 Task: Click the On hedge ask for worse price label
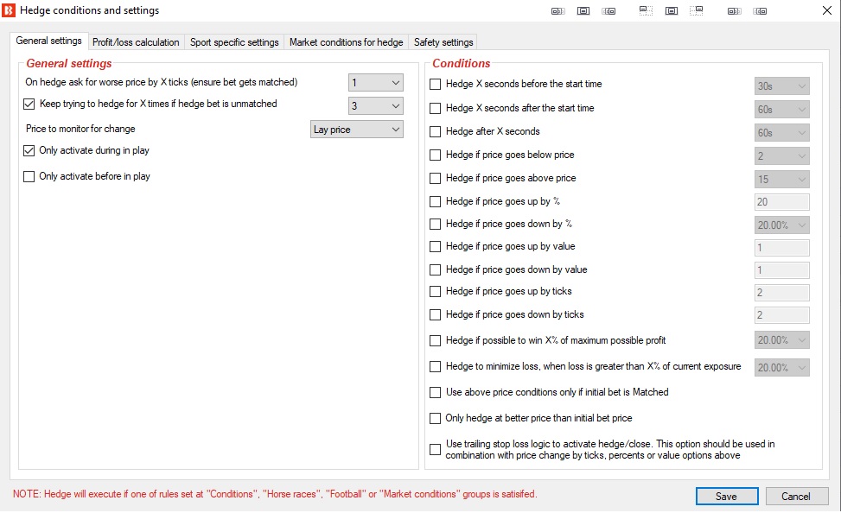pyautogui.click(x=161, y=82)
